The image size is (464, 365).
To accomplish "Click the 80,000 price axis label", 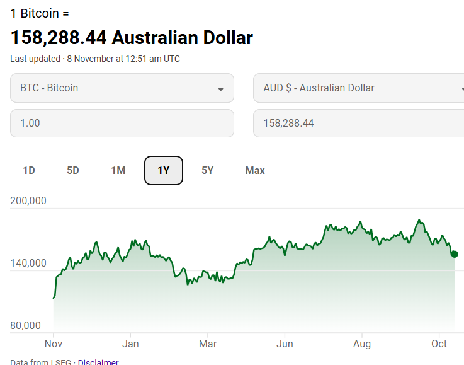I will pos(25,326).
